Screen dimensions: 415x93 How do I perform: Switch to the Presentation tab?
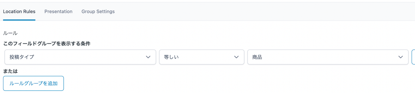tap(58, 12)
